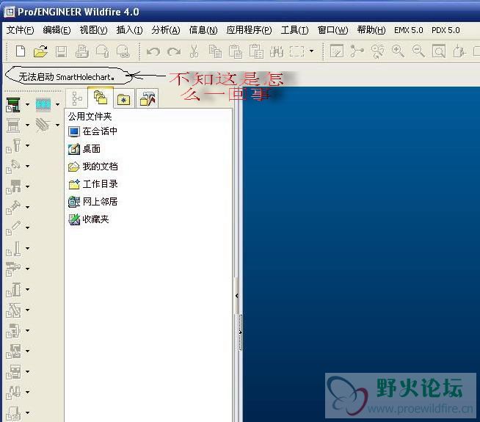Click the green EMX project icon

pyautogui.click(x=13, y=105)
